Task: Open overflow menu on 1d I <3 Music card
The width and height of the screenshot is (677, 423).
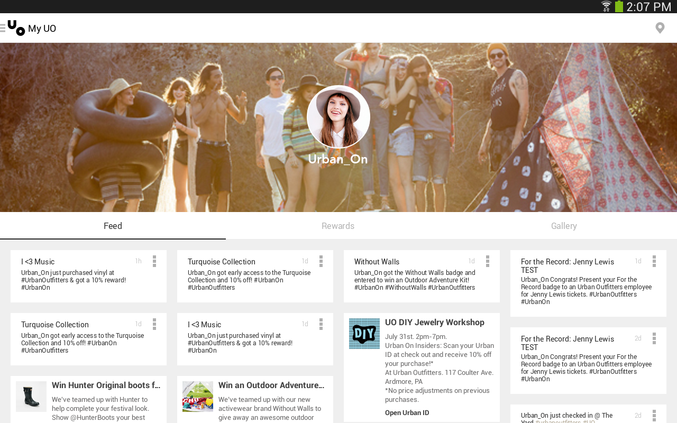Action: click(x=321, y=324)
